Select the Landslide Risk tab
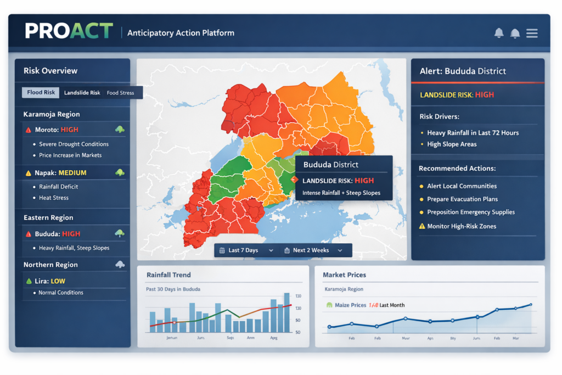This screenshot has height=375, width=562. 82,93
